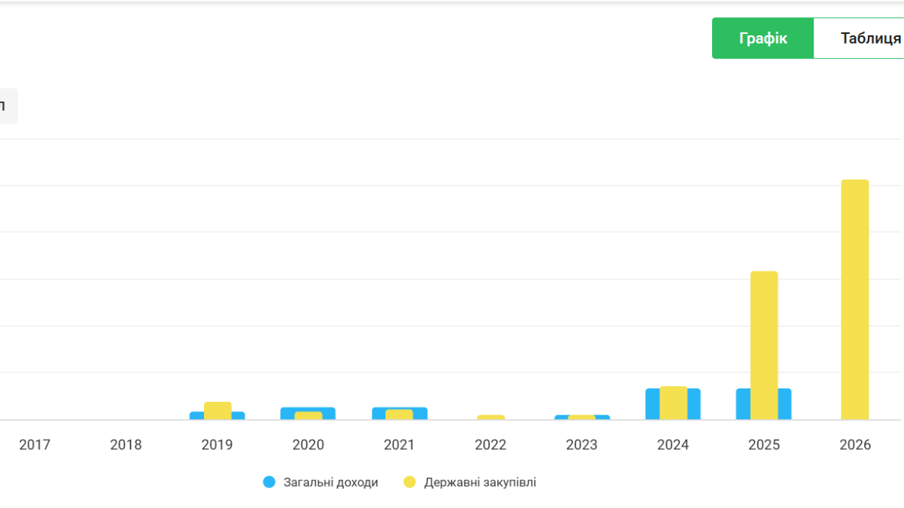904x508 pixels.
Task: Click the 2018 axis label
Action: [x=126, y=445]
